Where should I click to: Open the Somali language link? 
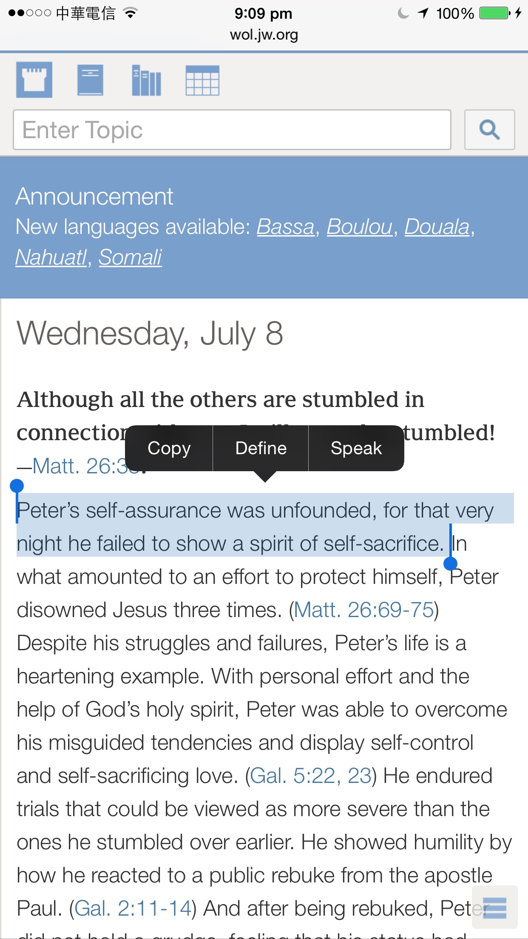(130, 257)
